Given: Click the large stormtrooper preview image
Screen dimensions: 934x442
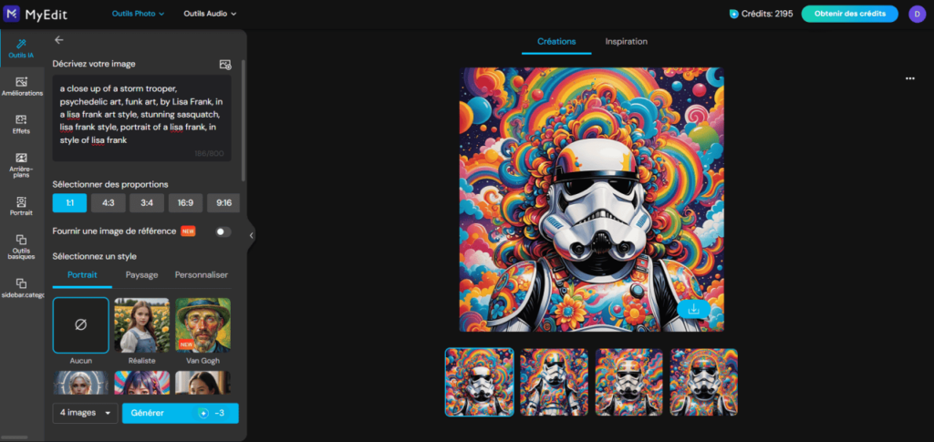Looking at the screenshot, I should pos(591,200).
